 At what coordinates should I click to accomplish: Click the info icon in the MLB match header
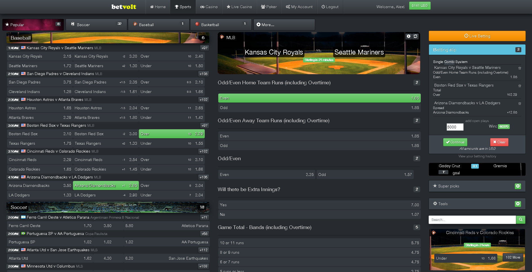tap(408, 36)
